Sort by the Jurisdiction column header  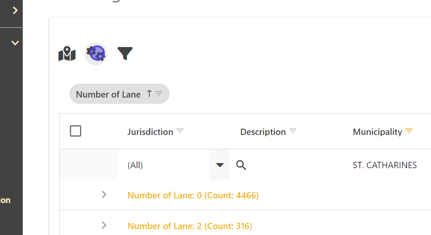(x=150, y=132)
